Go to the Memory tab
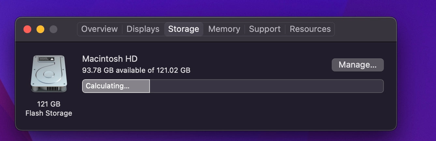436x141 pixels. click(x=224, y=29)
